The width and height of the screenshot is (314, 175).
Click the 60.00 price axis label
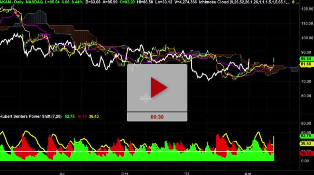click(x=306, y=96)
